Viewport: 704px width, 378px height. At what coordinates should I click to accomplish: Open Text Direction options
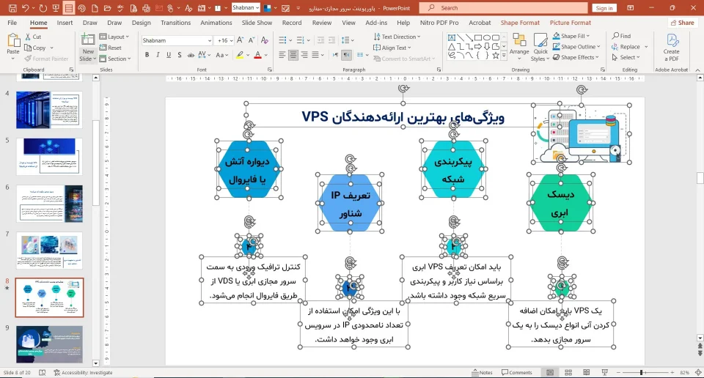pyautogui.click(x=397, y=37)
